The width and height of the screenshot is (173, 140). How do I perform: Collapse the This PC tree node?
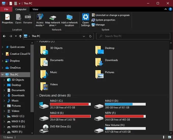click(3, 75)
